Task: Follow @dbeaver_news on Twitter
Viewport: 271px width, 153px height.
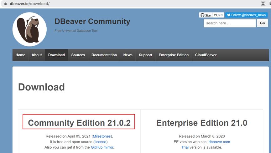Action: tap(246, 15)
